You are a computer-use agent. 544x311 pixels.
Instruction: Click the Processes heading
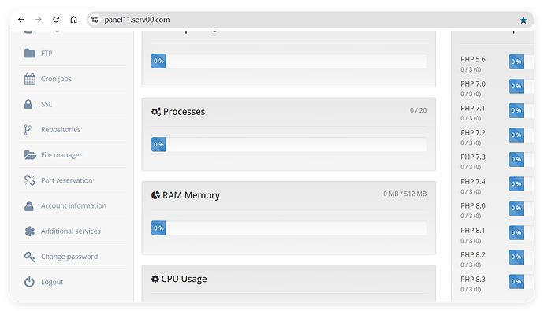[x=184, y=112]
